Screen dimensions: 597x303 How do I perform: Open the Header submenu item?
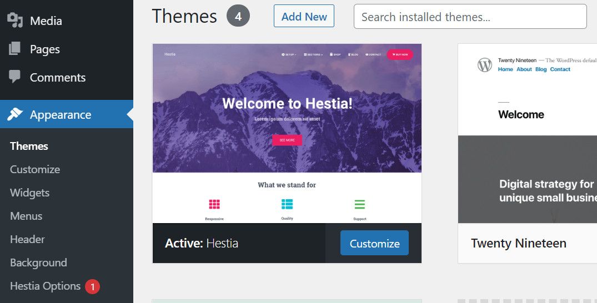27,239
